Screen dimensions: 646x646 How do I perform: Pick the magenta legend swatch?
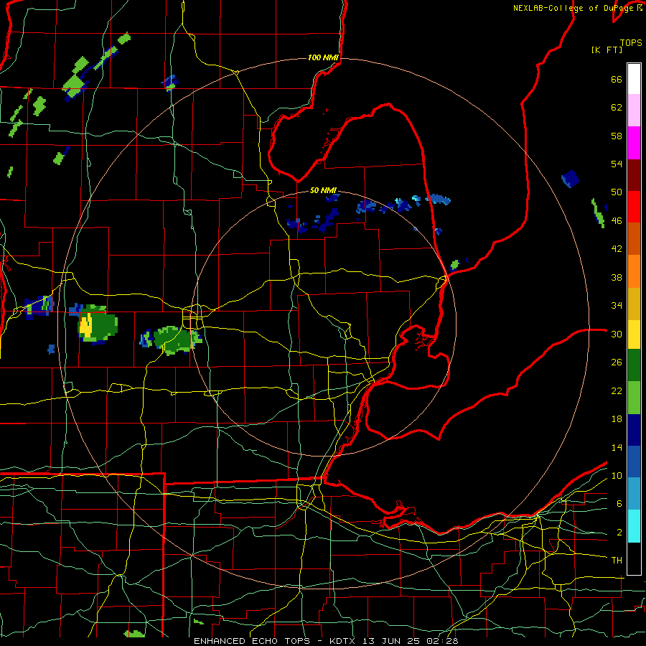tap(634, 143)
